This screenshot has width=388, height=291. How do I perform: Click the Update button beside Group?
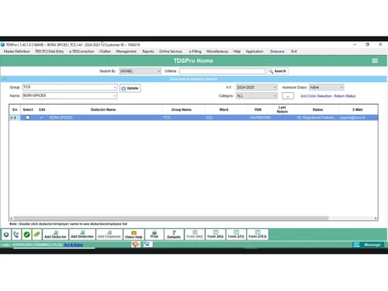point(130,88)
